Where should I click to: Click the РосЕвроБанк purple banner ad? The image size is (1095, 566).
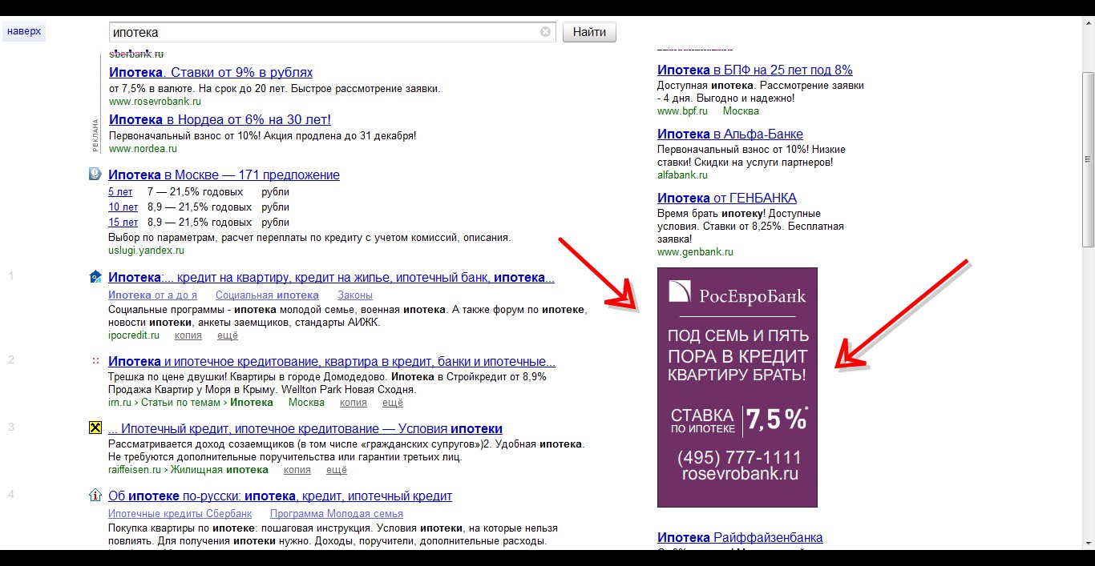pyautogui.click(x=737, y=387)
